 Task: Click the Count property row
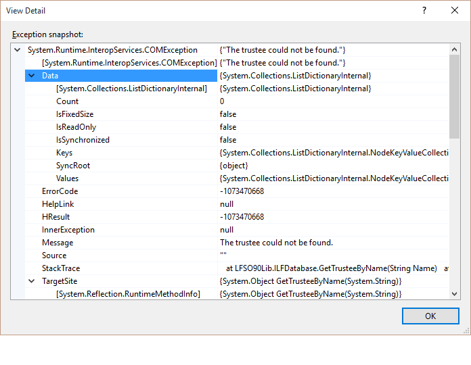tap(67, 101)
